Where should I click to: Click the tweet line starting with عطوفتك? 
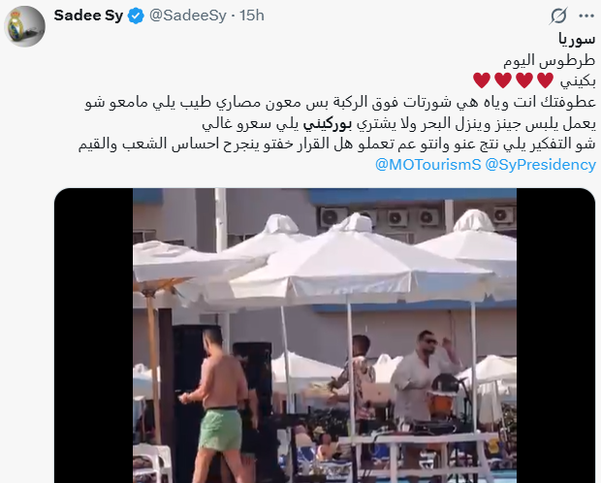[339, 103]
